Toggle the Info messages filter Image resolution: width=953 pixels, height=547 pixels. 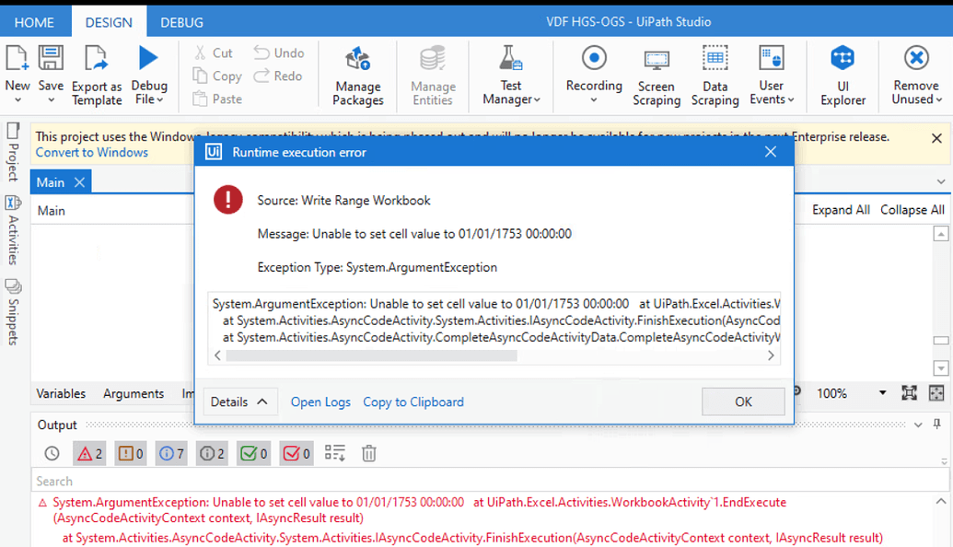pyautogui.click(x=170, y=452)
